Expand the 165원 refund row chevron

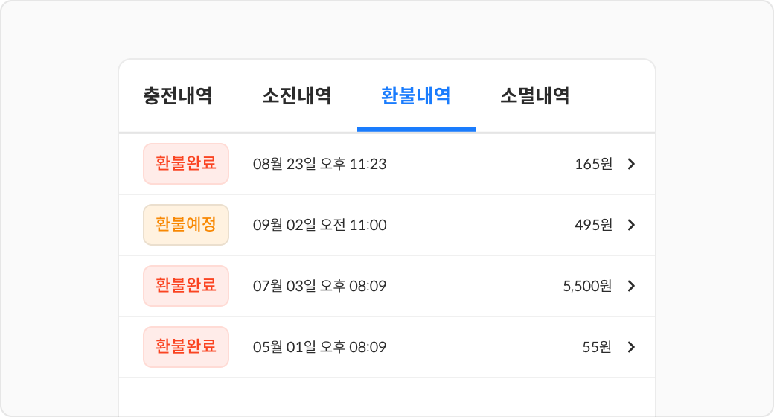point(631,164)
